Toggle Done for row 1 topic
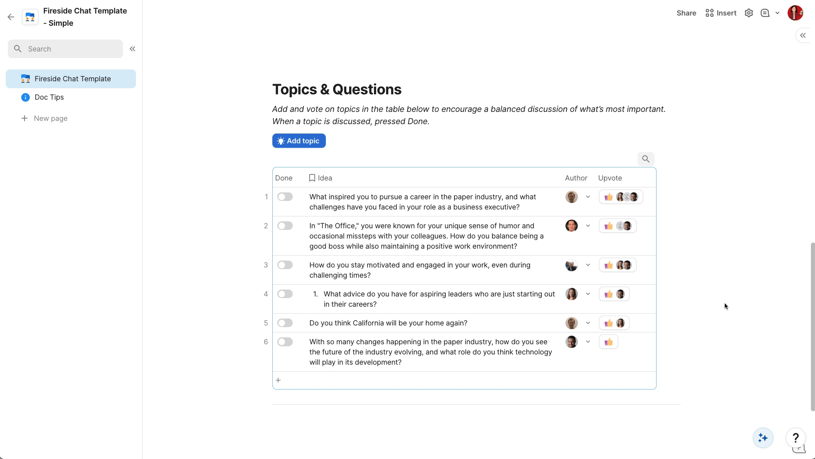Screen dimensions: 815x459 click(285, 197)
